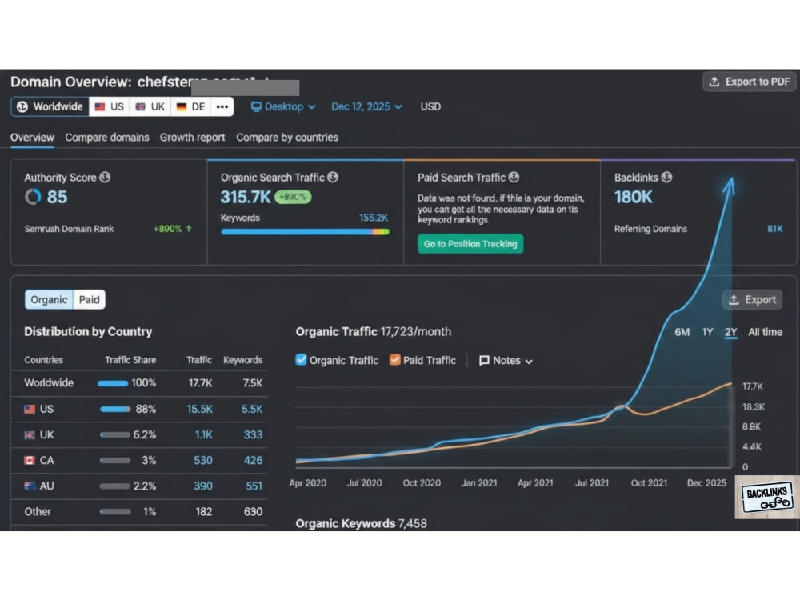
Task: Open the 155.2K keywords link
Action: click(374, 218)
